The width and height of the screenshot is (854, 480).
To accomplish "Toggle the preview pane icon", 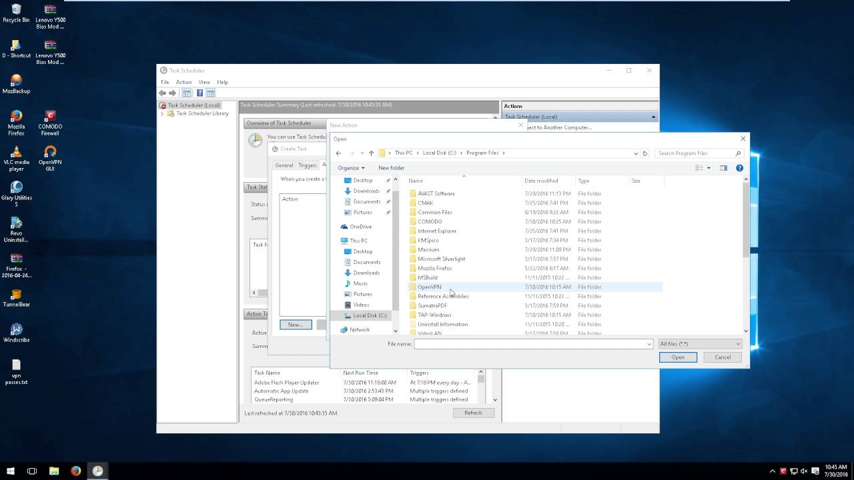I will pyautogui.click(x=723, y=168).
